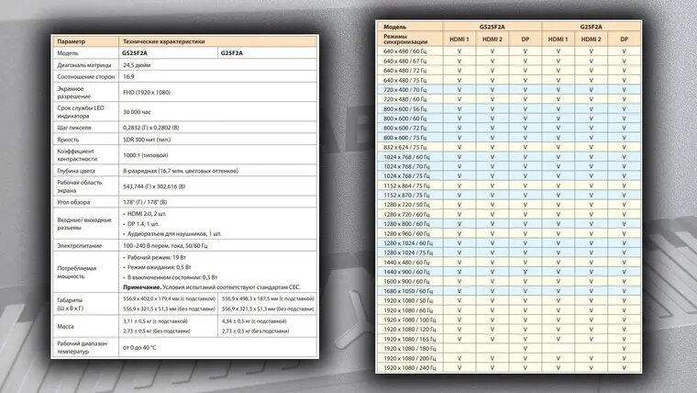Click the '1280 x 800 / 60 Гц' row
This screenshot has height=393, width=697.
[x=508, y=224]
